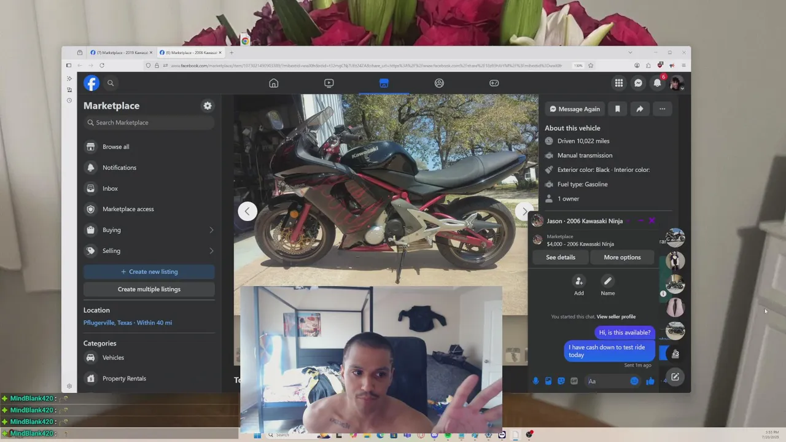This screenshot has height=442, width=786.
Task: Click the Hi, is this available? message
Action: point(625,333)
